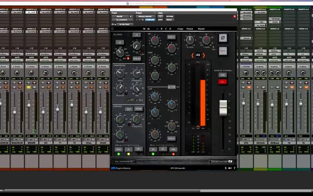
Task: Open the Native plugin format dropdown
Action: tap(170, 20)
